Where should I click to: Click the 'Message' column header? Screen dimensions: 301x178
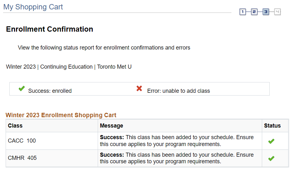pos(112,126)
